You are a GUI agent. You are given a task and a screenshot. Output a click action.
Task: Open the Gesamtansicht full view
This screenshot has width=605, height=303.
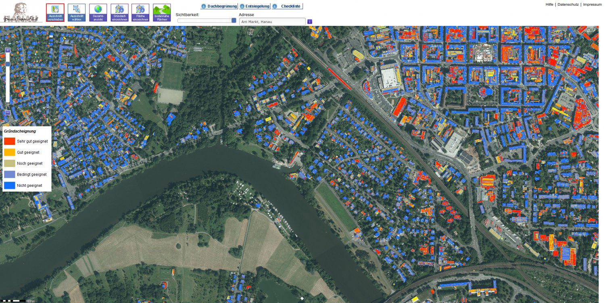[x=98, y=13]
